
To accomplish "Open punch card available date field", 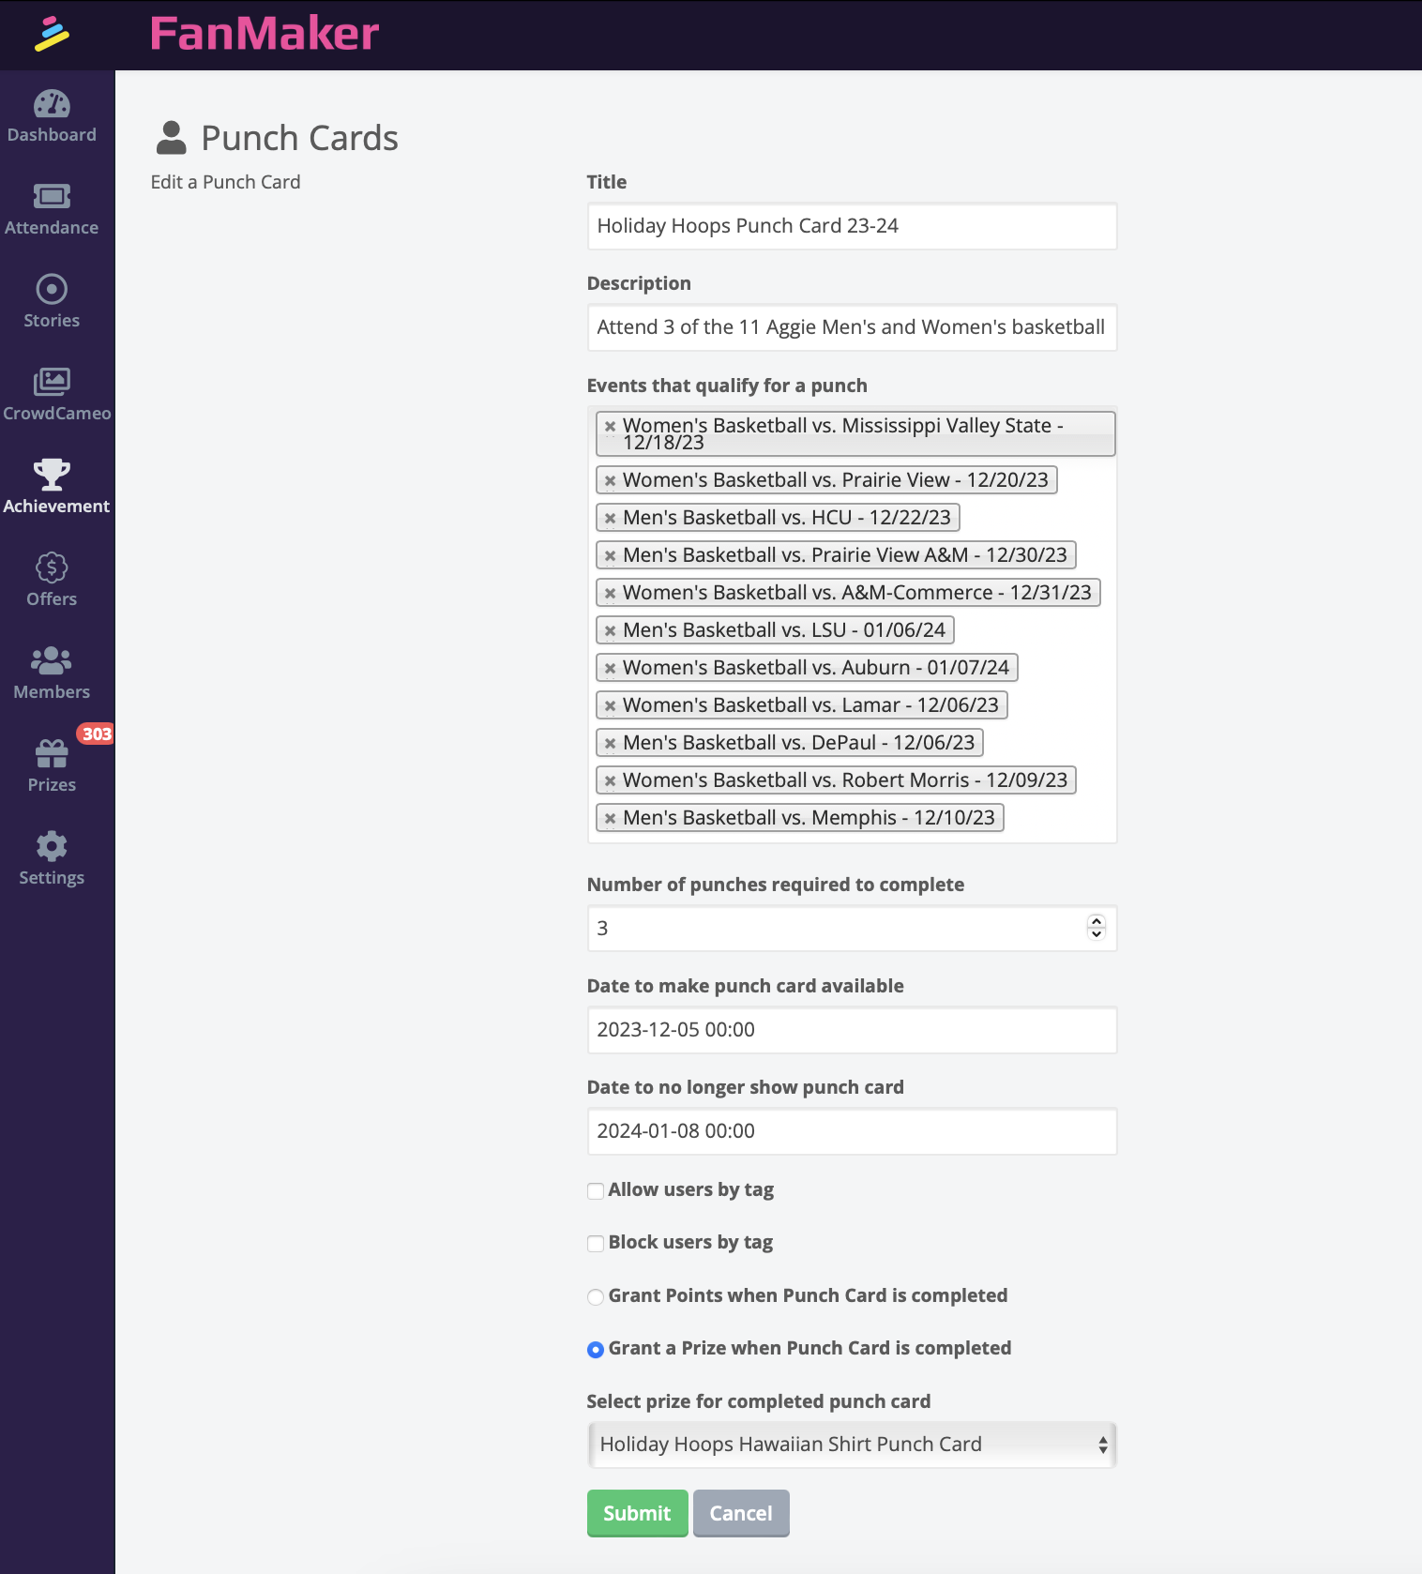I will pos(852,1030).
